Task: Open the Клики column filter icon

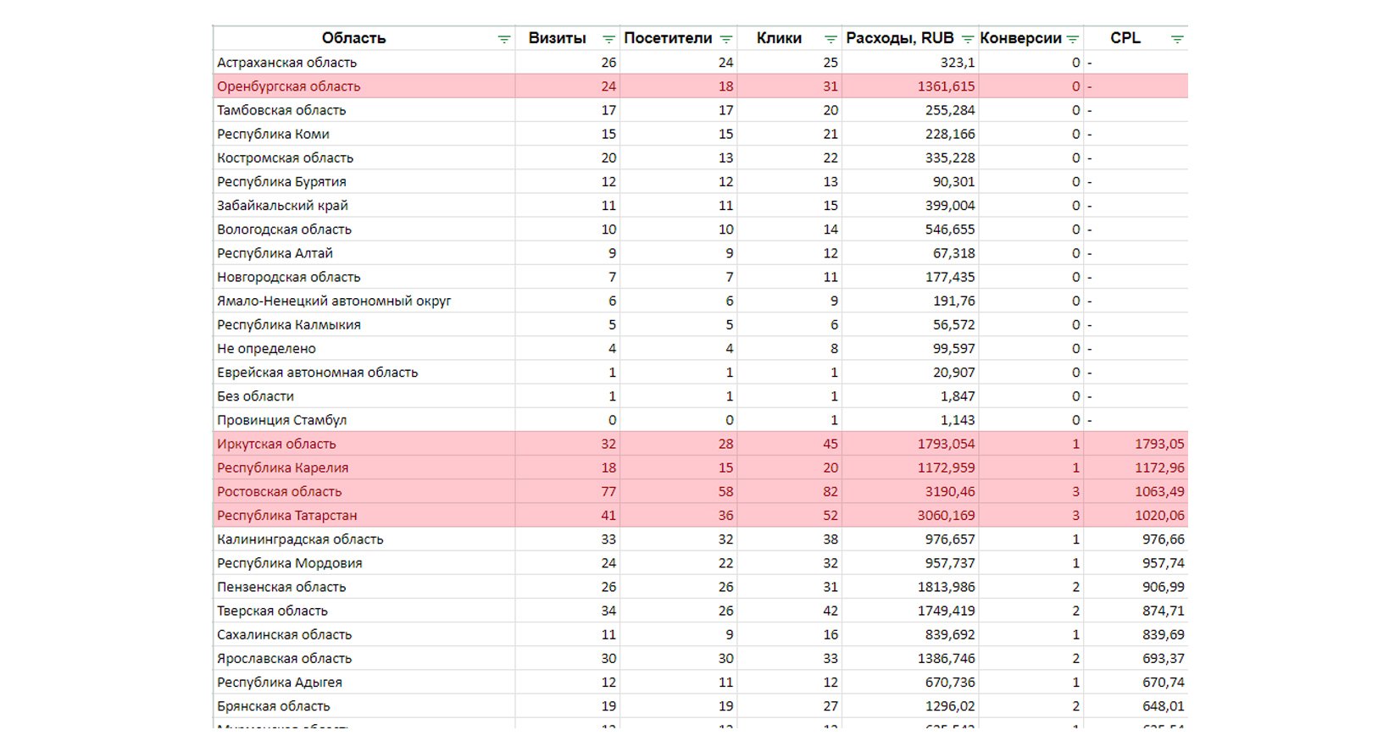Action: (x=831, y=39)
